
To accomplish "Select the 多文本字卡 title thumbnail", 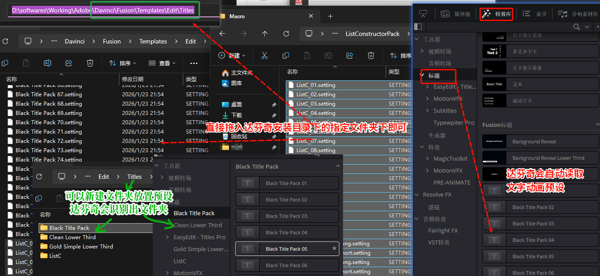I will 494,51.
